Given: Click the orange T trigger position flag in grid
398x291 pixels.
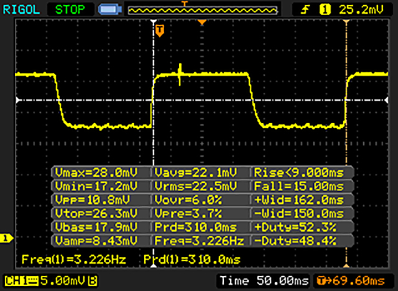Looking at the screenshot, I should (x=160, y=30).
